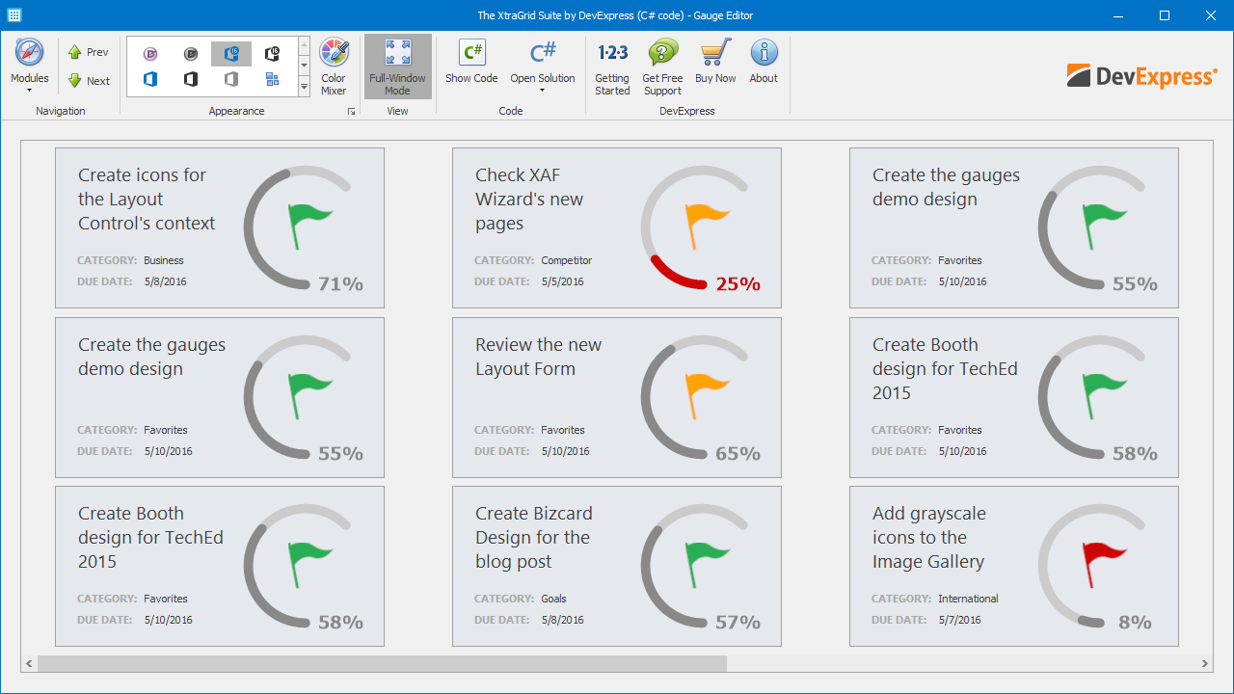
Task: Open the About dialog
Action: point(764,62)
